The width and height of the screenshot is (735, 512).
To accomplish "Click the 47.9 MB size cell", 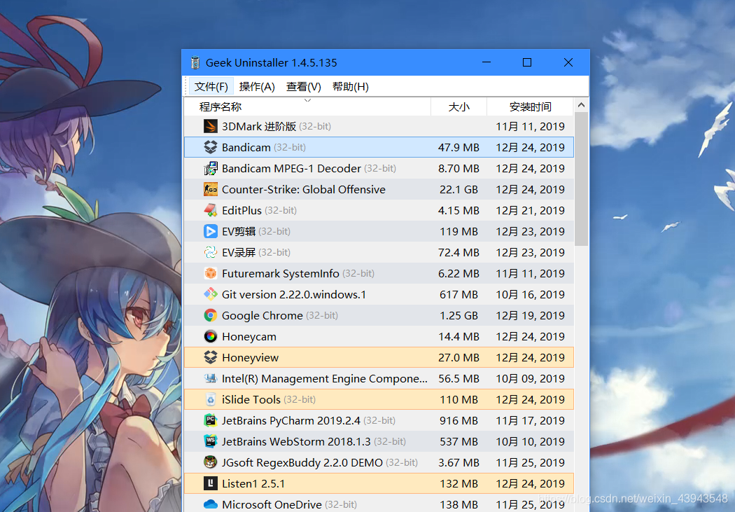I will [x=458, y=147].
